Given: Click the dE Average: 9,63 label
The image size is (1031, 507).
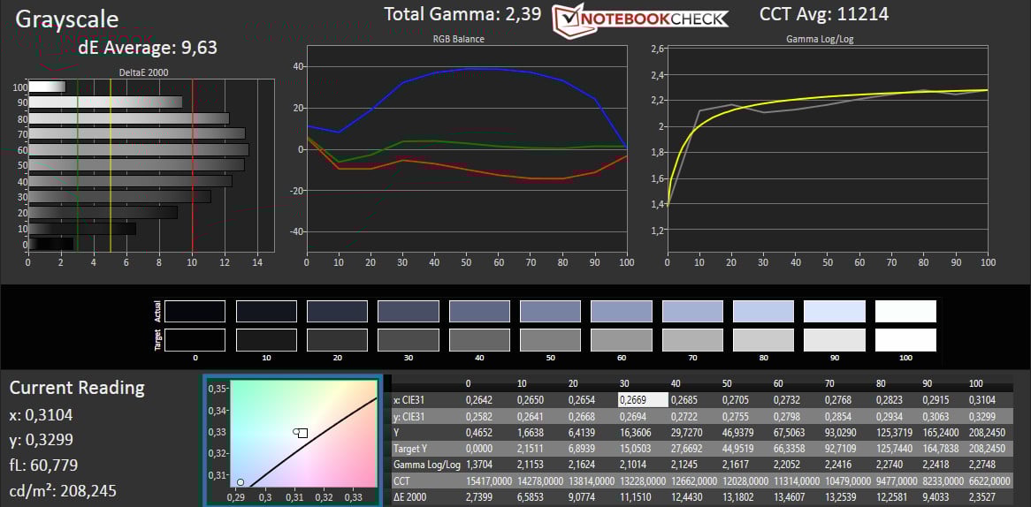Looking at the screenshot, I should pos(148,48).
